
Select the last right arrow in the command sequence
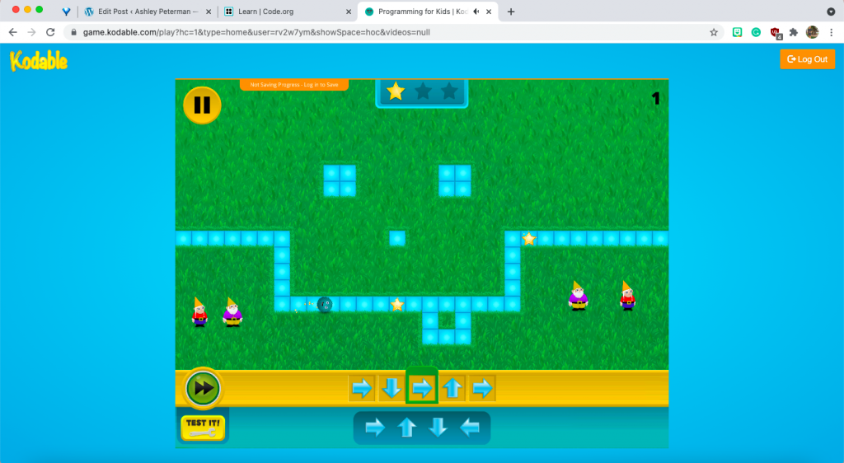(x=482, y=388)
